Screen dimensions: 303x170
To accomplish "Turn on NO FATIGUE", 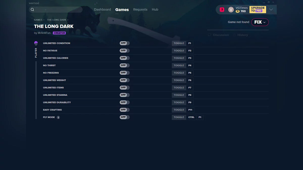I will coord(124,50).
